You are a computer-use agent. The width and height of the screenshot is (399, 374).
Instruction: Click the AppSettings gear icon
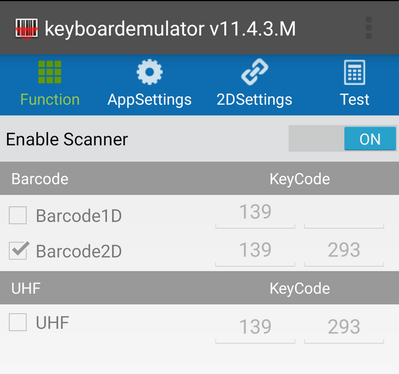pos(149,72)
